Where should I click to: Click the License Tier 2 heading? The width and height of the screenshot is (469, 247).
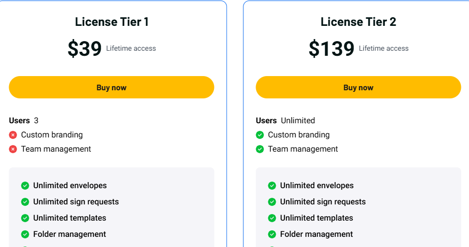358,22
